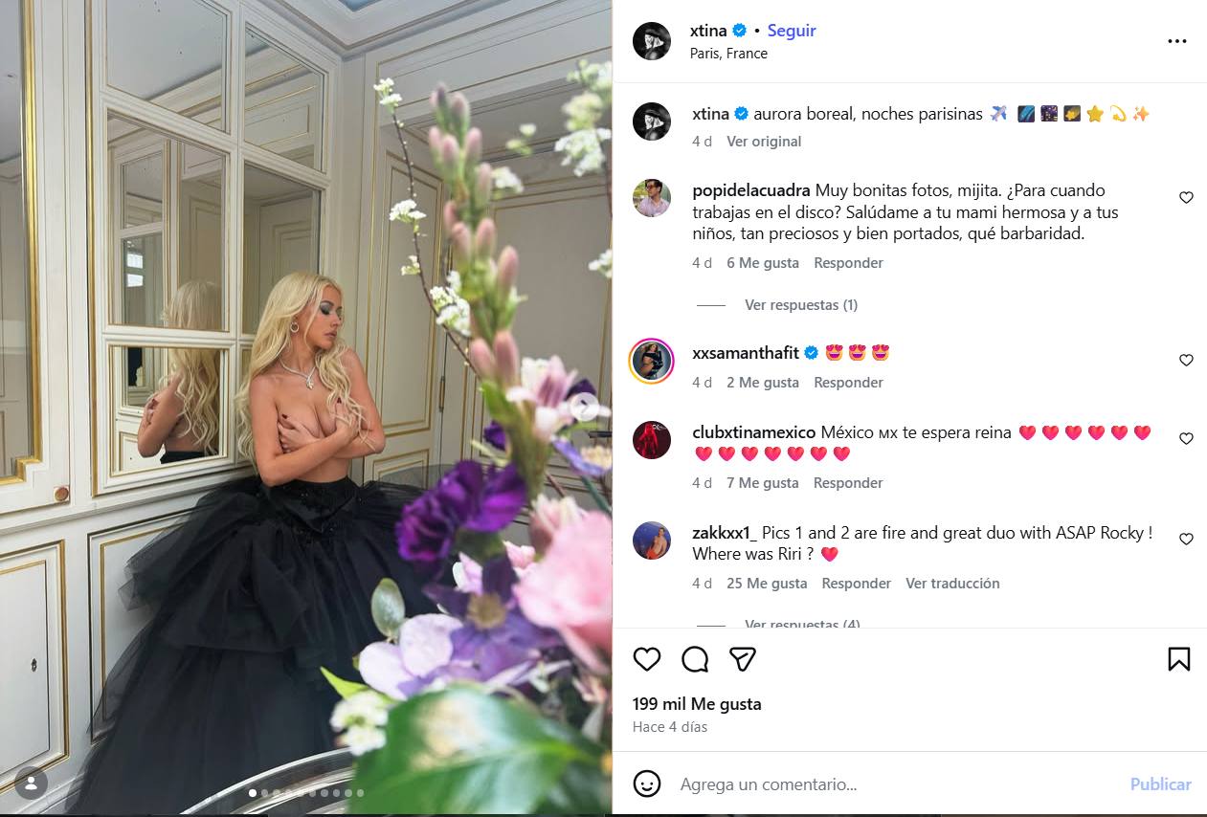Like the post with the heart icon
Image resolution: width=1207 pixels, height=817 pixels.
(647, 659)
